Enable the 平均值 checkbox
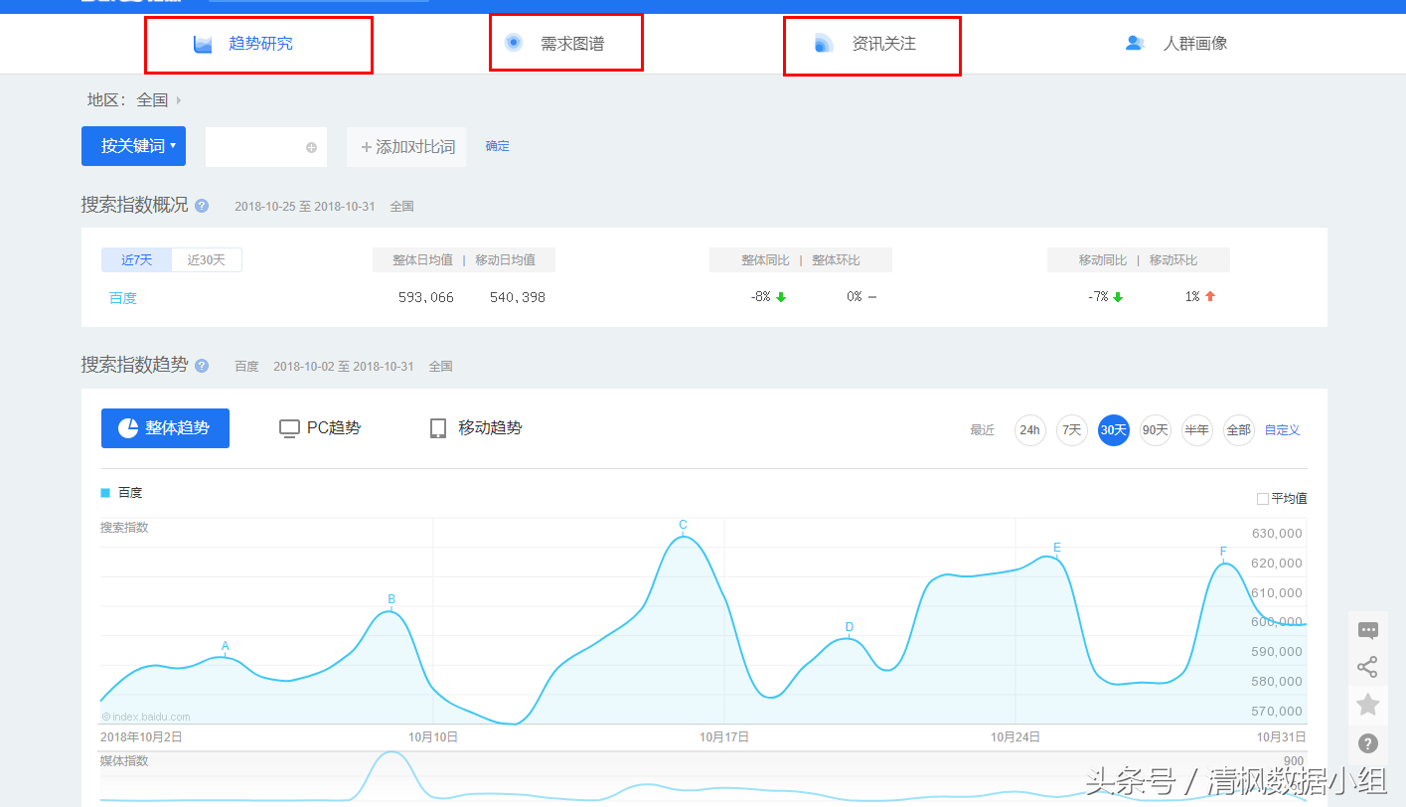Viewport: 1406px width, 807px height. pos(1263,498)
